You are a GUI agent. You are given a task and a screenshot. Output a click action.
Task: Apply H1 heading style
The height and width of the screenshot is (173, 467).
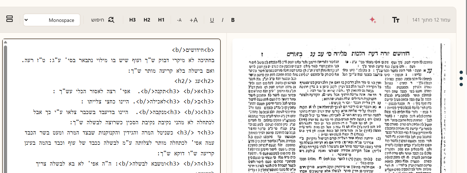click(161, 20)
